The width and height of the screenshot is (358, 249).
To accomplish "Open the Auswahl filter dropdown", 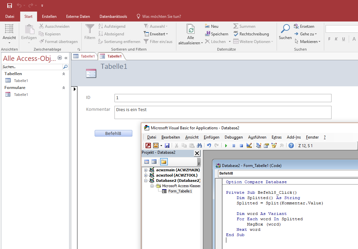I will 156,26.
